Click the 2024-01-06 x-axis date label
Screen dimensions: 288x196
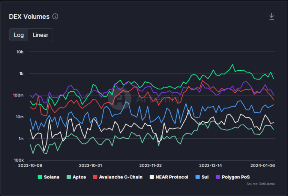coord(262,165)
